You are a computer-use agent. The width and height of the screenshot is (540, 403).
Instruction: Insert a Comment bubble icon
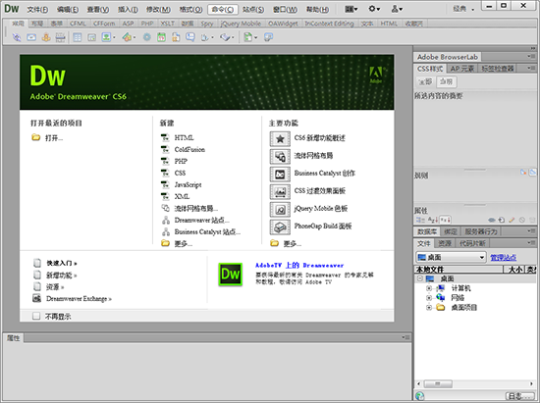190,37
